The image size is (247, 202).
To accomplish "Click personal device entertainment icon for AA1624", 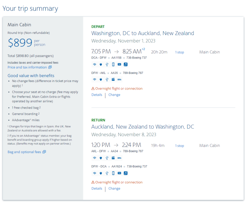I will [113, 173].
